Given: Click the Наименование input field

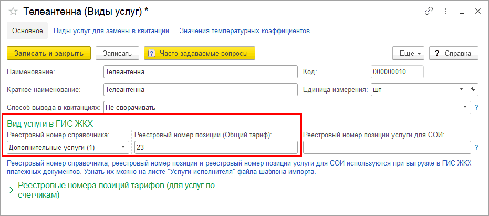Looking at the screenshot, I should 200,71.
